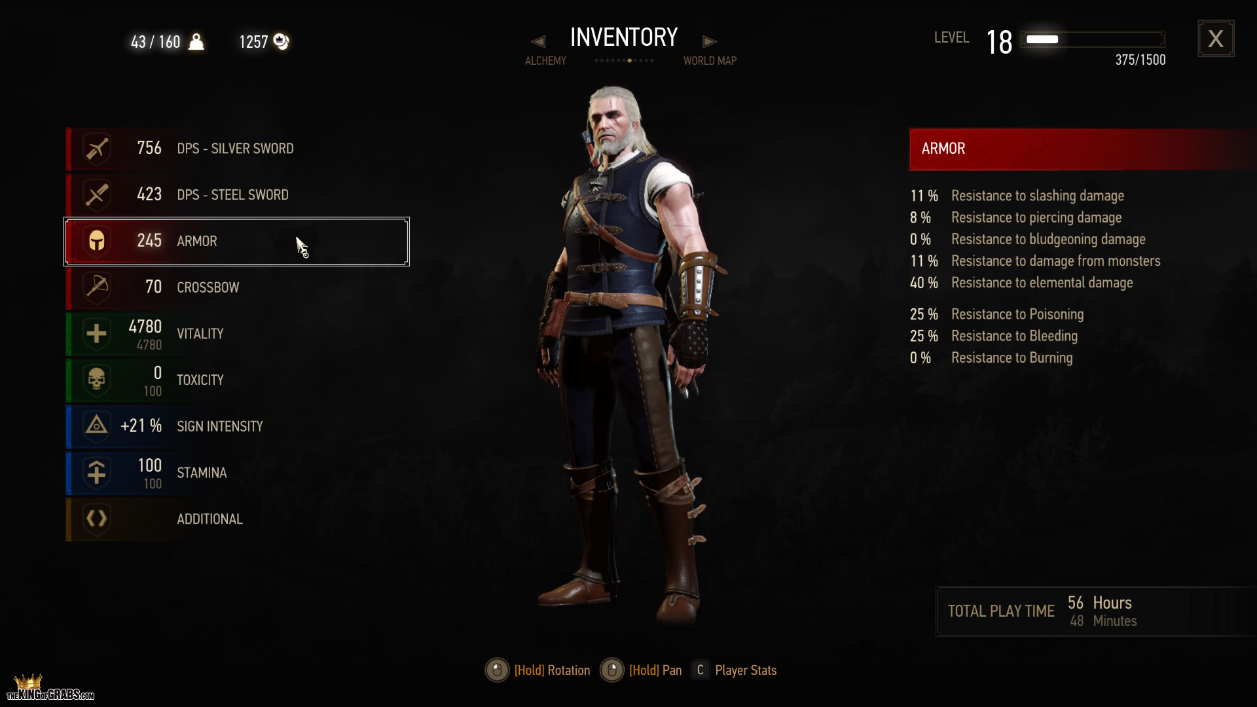Click the level experience progress bar
This screenshot has width=1257, height=707.
pyautogui.click(x=1093, y=39)
